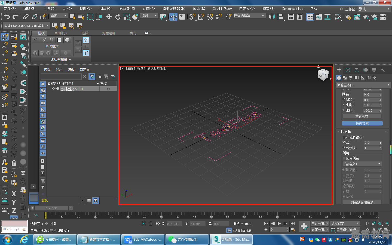Toggle the Scene Explorer button
The width and height of the screenshot is (392, 245).
click(291, 17)
